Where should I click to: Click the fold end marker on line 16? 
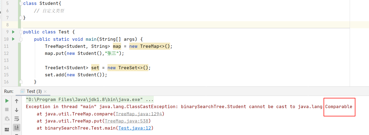coord(21,81)
